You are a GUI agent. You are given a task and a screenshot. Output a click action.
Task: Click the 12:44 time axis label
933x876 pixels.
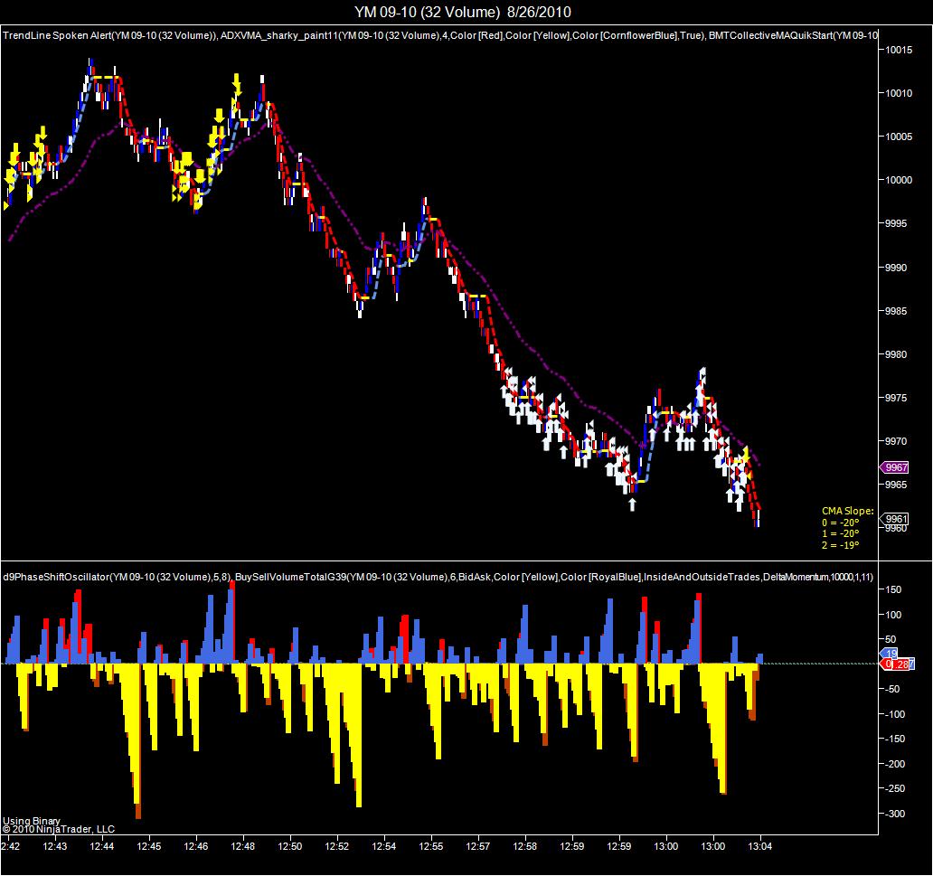click(102, 846)
